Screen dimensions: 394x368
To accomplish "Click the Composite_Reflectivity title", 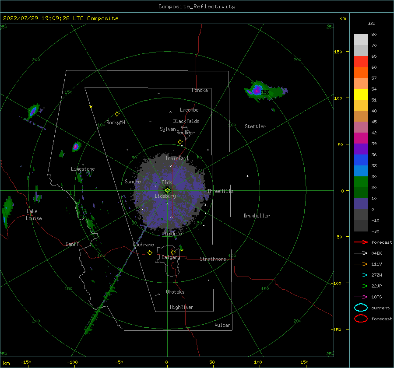I will click(197, 7).
